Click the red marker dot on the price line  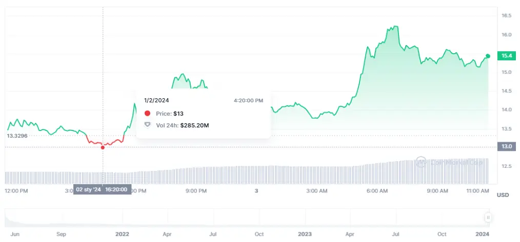pyautogui.click(x=103, y=147)
